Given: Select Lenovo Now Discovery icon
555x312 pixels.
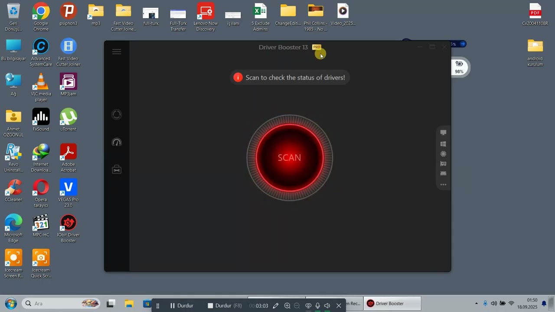Looking at the screenshot, I should (206, 17).
